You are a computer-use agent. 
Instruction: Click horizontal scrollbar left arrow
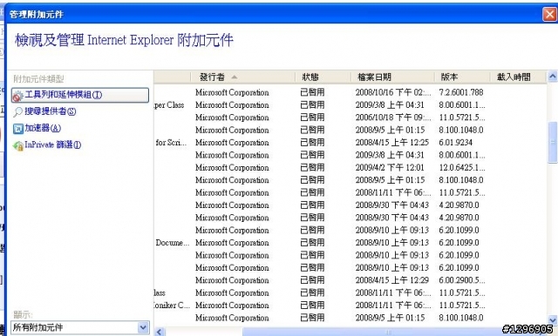click(160, 332)
